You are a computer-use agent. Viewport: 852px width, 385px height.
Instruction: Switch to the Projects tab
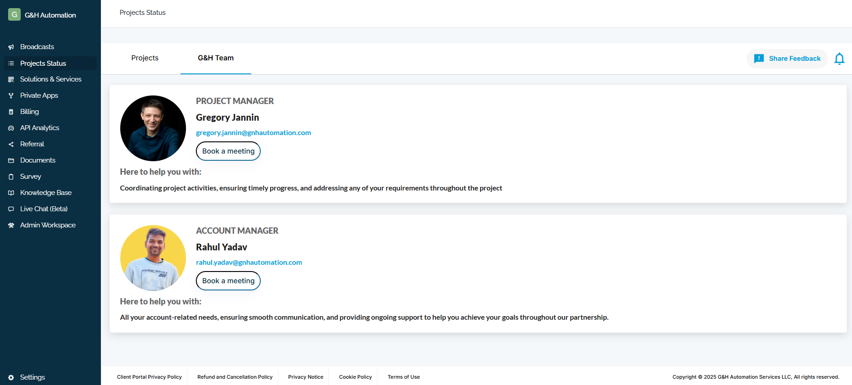click(145, 58)
